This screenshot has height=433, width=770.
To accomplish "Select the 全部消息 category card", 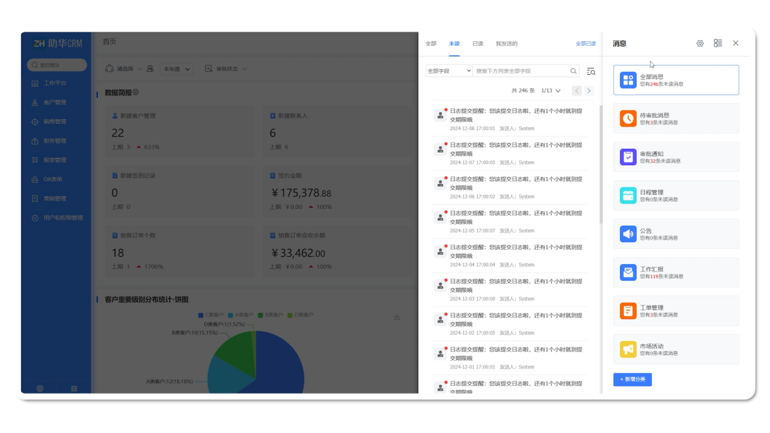I will pyautogui.click(x=676, y=80).
